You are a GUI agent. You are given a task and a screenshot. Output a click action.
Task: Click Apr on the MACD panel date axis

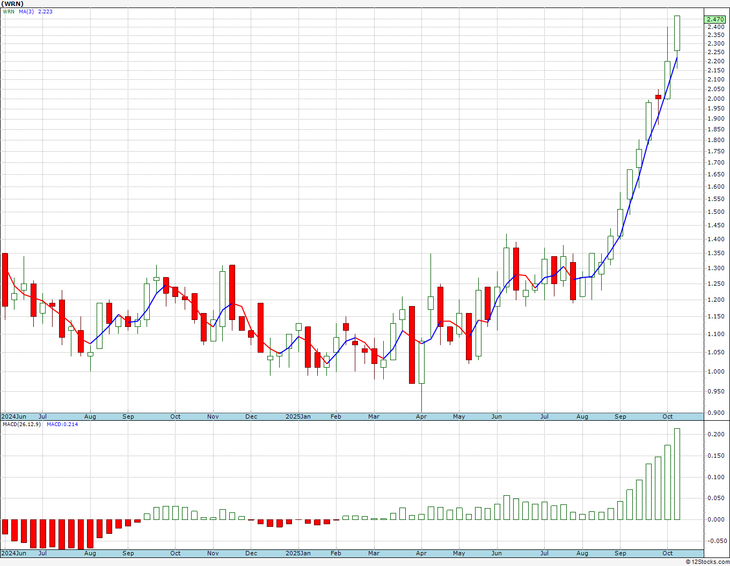coord(421,553)
